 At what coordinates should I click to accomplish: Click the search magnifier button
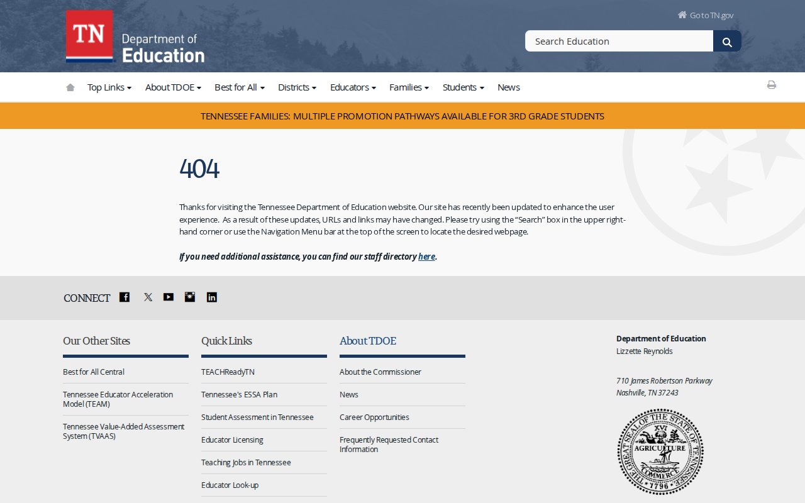click(x=727, y=41)
